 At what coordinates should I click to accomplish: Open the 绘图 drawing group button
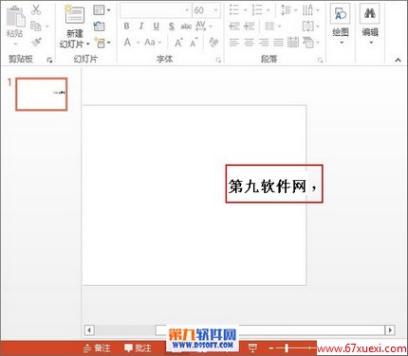point(341,24)
